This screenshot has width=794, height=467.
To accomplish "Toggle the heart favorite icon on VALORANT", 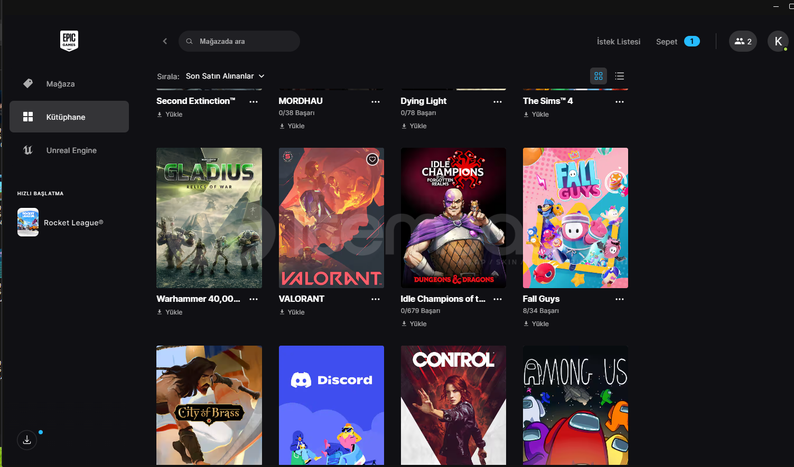I will (372, 159).
